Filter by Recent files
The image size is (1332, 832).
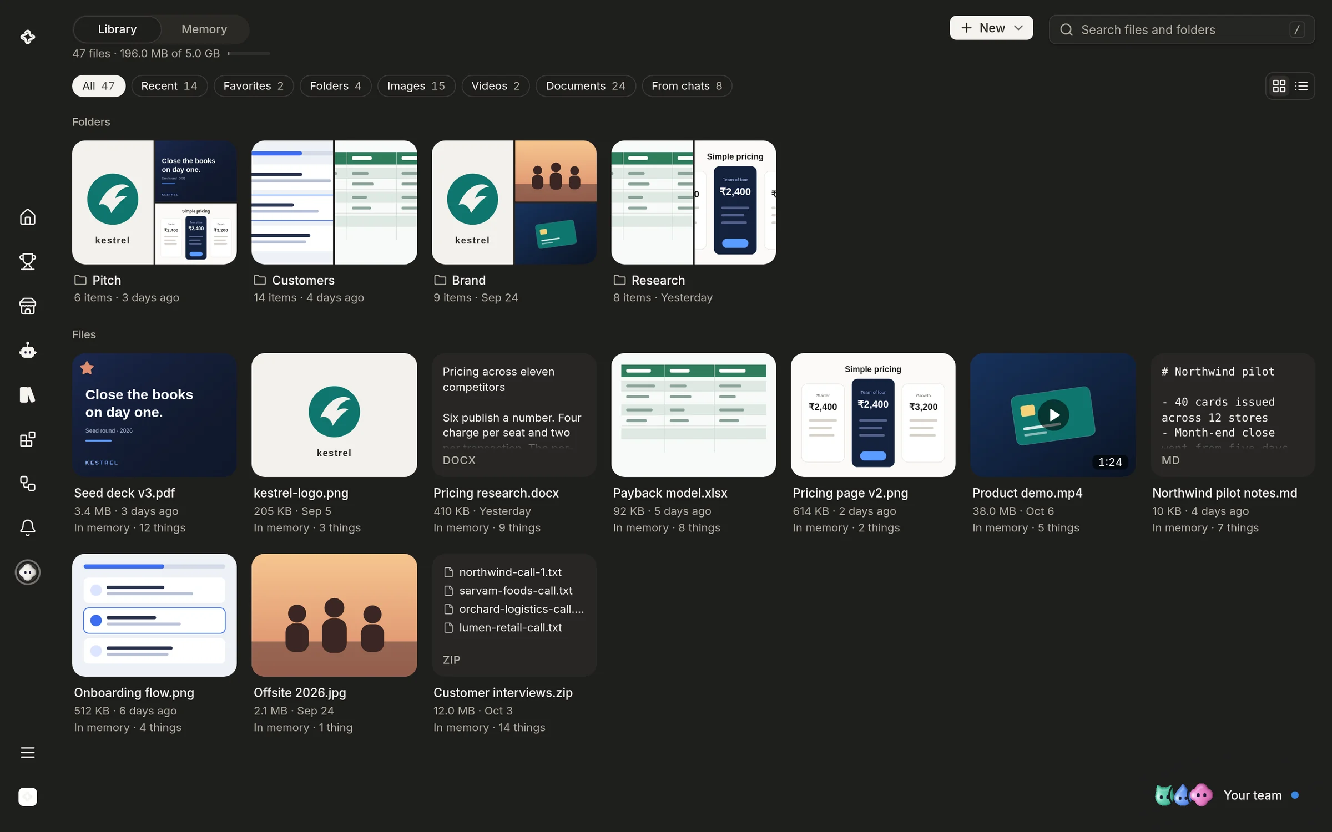(169, 86)
